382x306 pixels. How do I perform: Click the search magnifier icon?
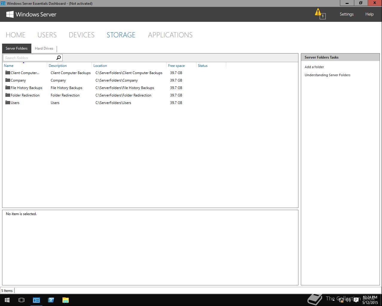[58, 58]
